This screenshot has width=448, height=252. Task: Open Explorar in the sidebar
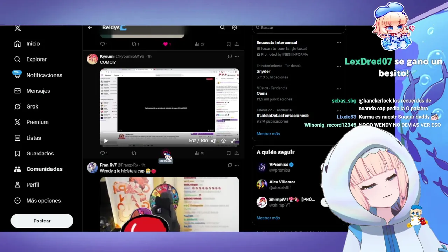click(x=30, y=59)
